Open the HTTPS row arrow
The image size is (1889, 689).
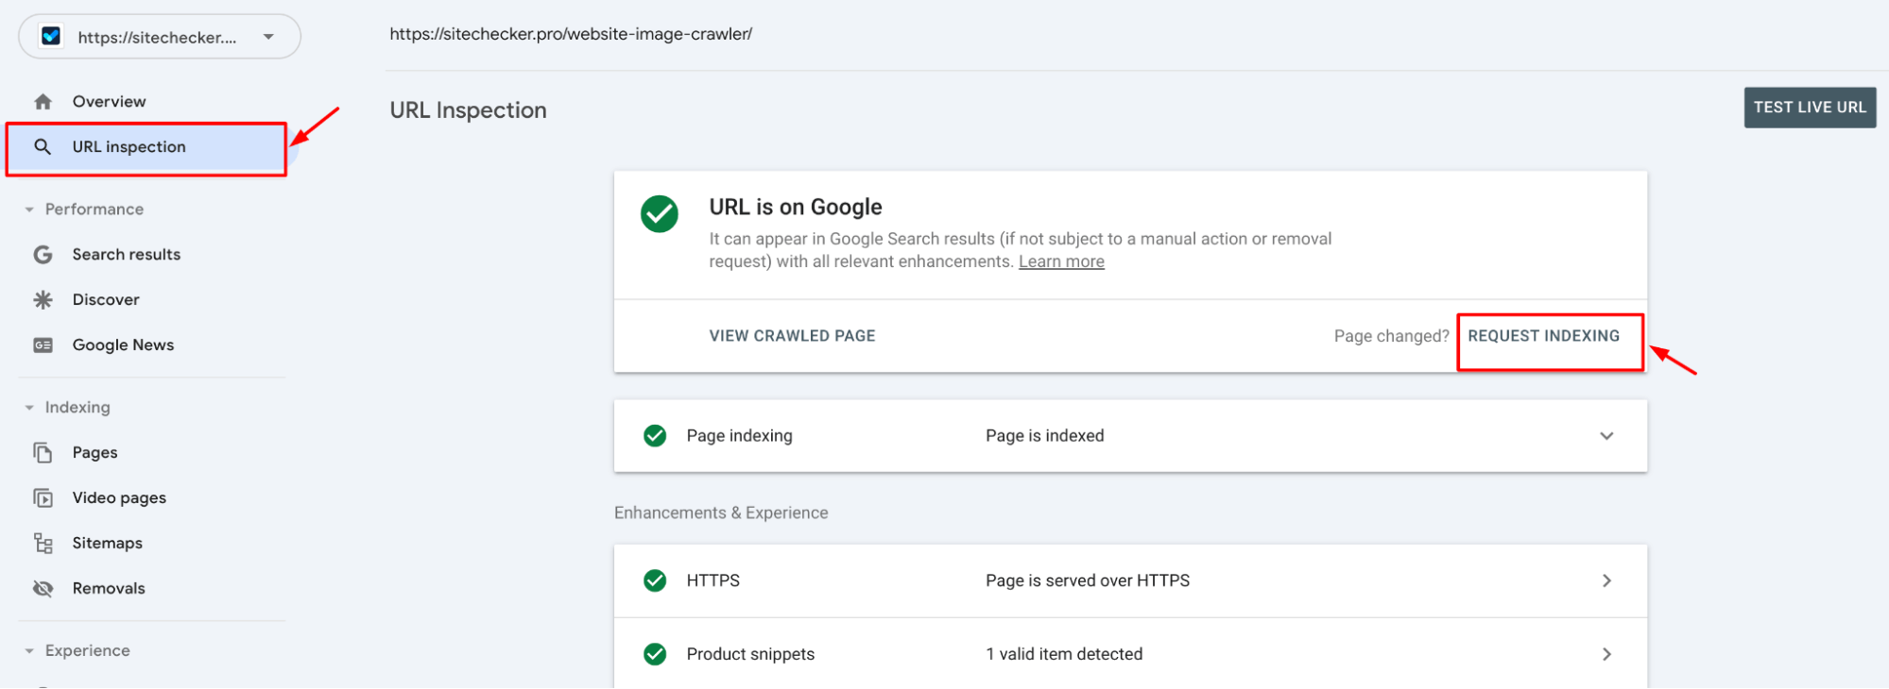(1606, 580)
